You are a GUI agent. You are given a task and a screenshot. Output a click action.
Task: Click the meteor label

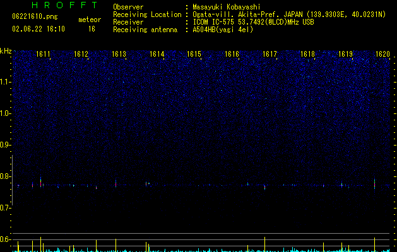[x=90, y=20]
